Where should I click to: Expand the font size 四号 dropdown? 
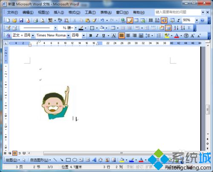click(83, 35)
